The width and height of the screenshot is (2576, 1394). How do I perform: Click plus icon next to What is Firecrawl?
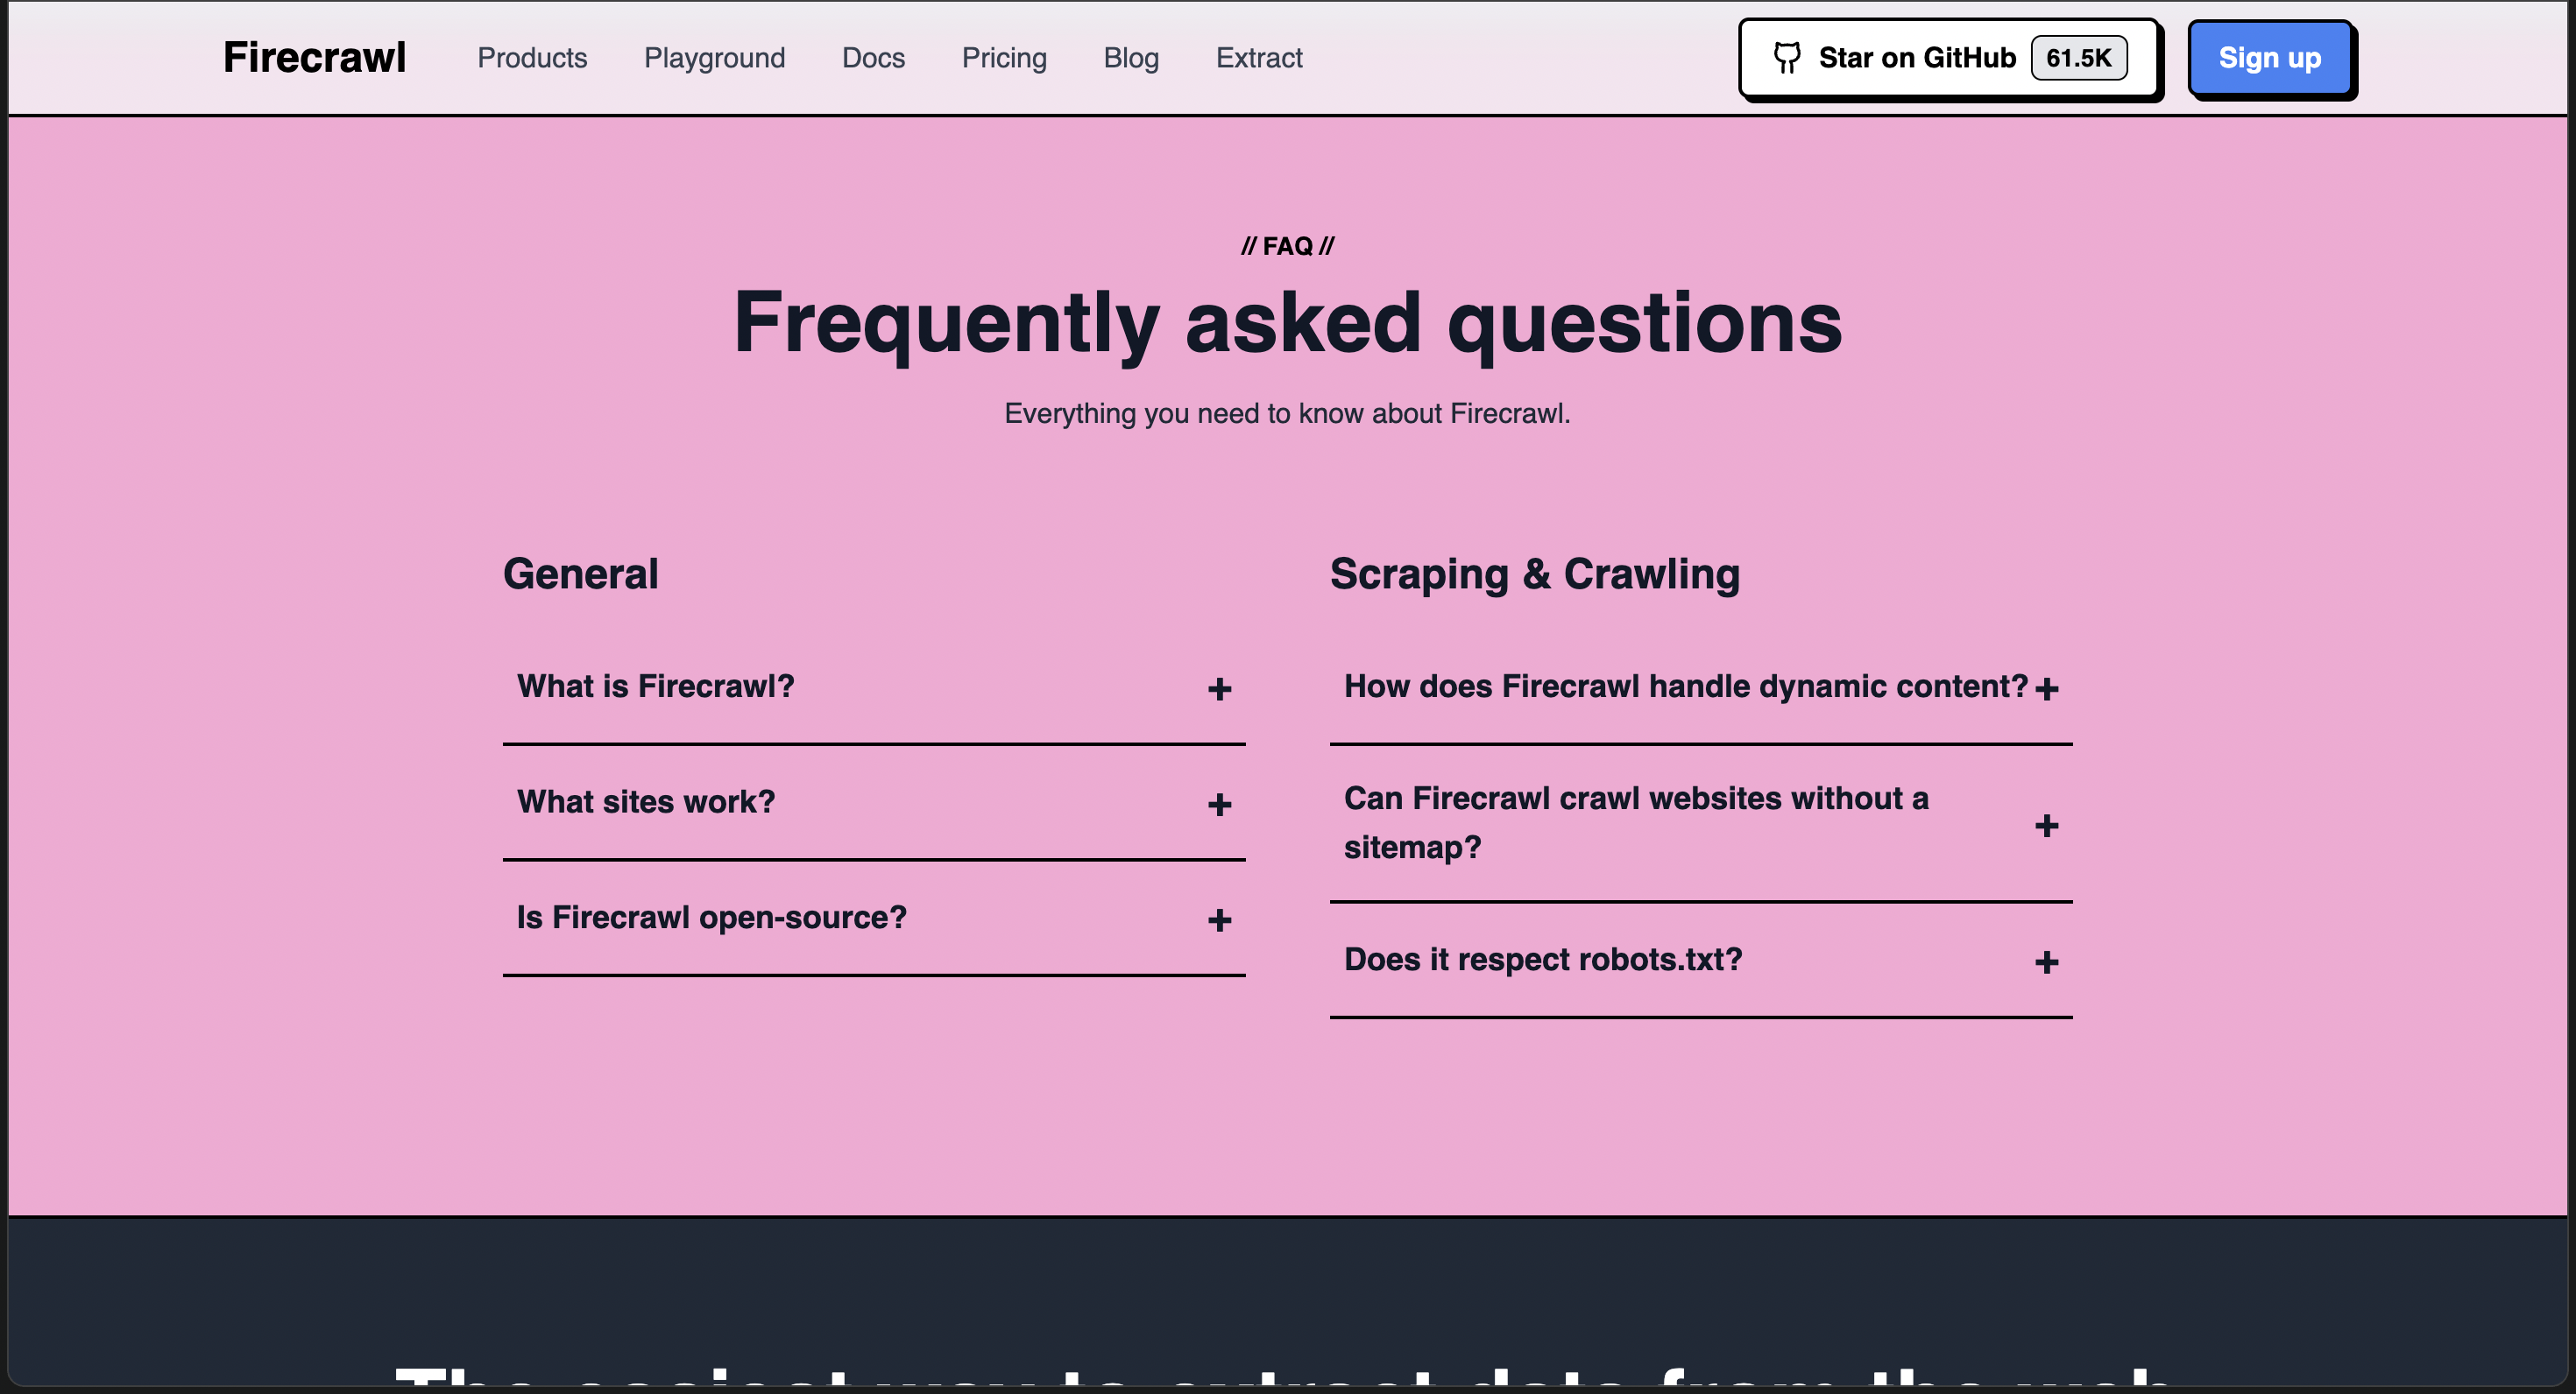point(1219,688)
